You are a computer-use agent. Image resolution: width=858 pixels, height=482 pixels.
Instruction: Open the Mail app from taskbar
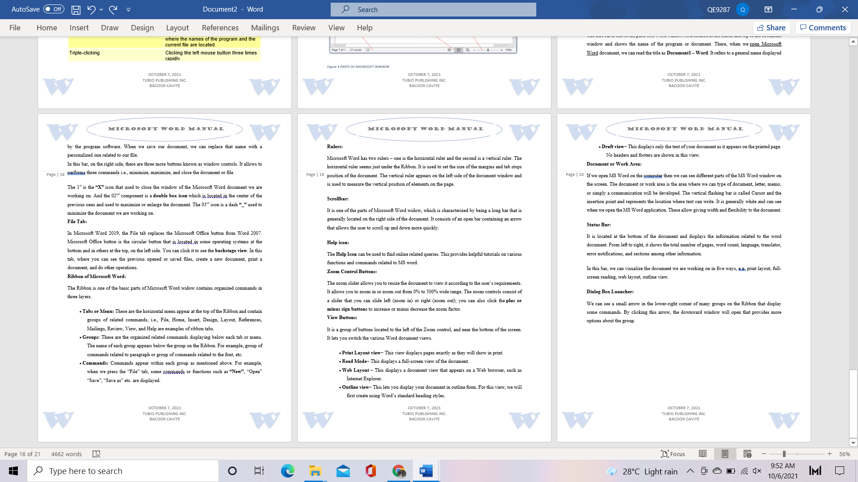(x=343, y=471)
